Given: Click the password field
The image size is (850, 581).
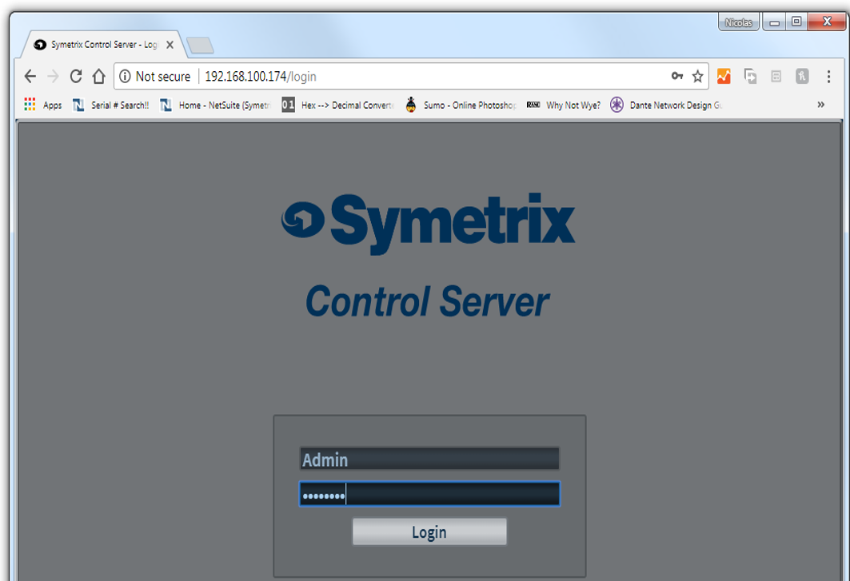Looking at the screenshot, I should click(x=429, y=494).
